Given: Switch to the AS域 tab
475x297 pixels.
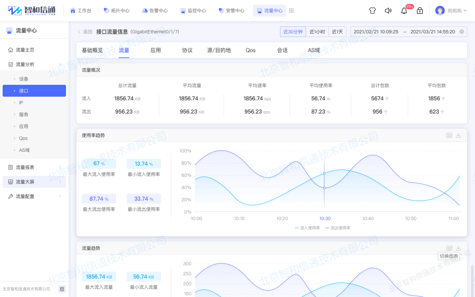Looking at the screenshot, I should pyautogui.click(x=314, y=50).
